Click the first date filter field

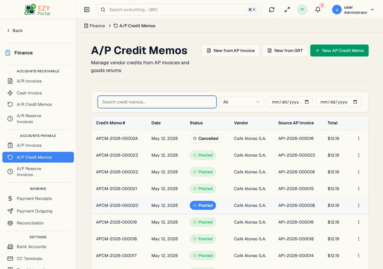click(x=290, y=102)
